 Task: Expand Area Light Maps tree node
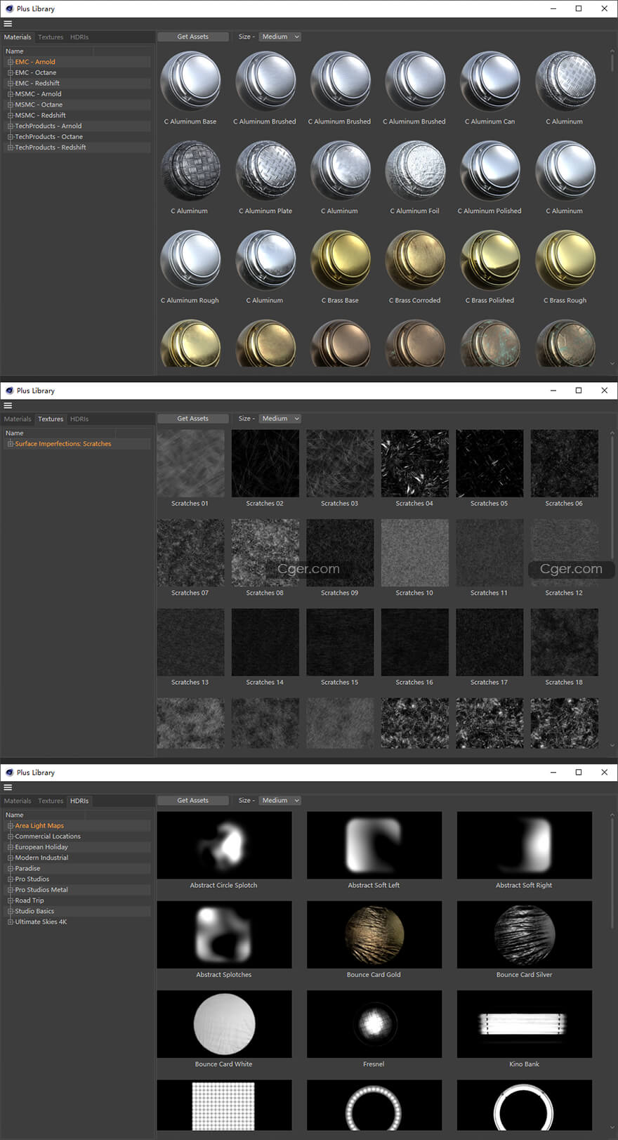tap(11, 825)
